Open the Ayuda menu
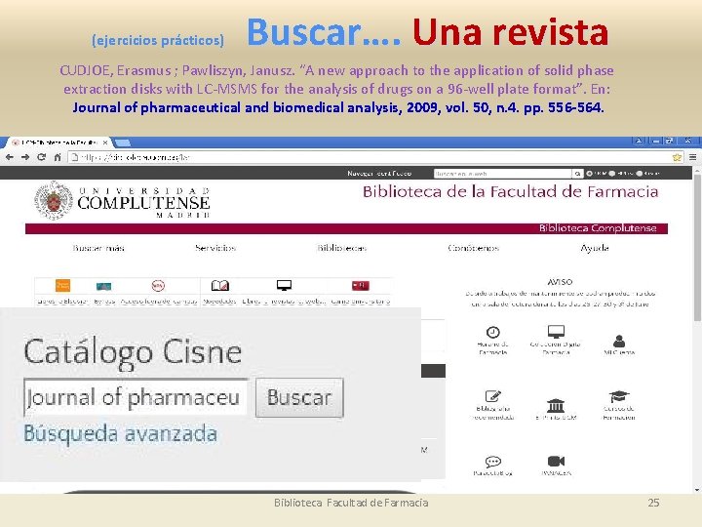The width and height of the screenshot is (702, 527). [595, 248]
